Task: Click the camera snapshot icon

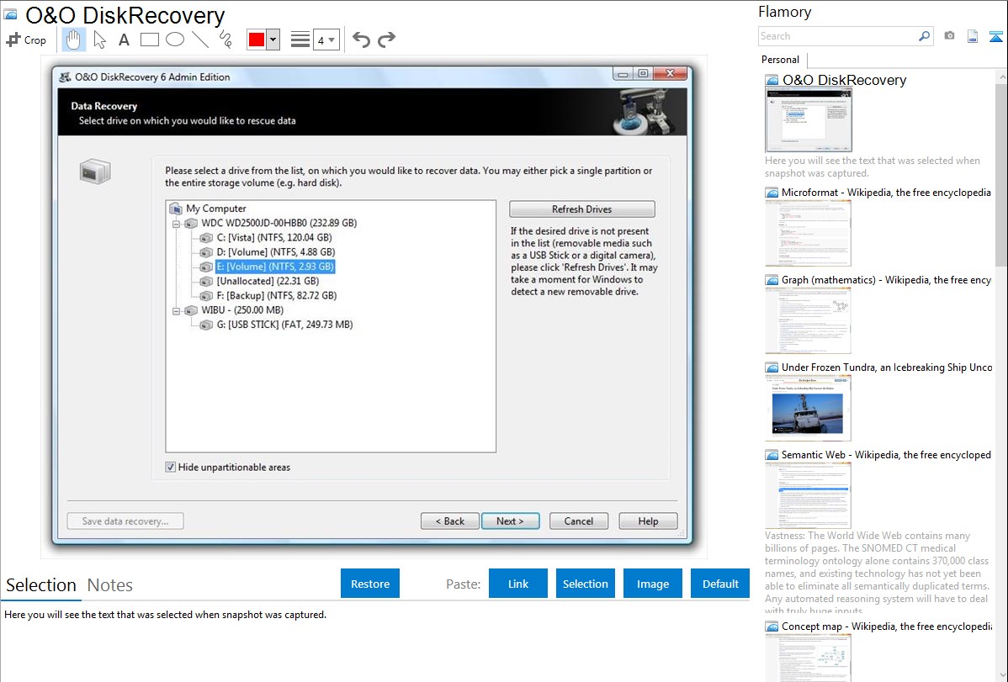Action: [x=949, y=36]
